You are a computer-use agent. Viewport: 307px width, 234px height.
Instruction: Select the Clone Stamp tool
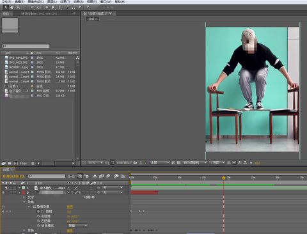click(74, 8)
